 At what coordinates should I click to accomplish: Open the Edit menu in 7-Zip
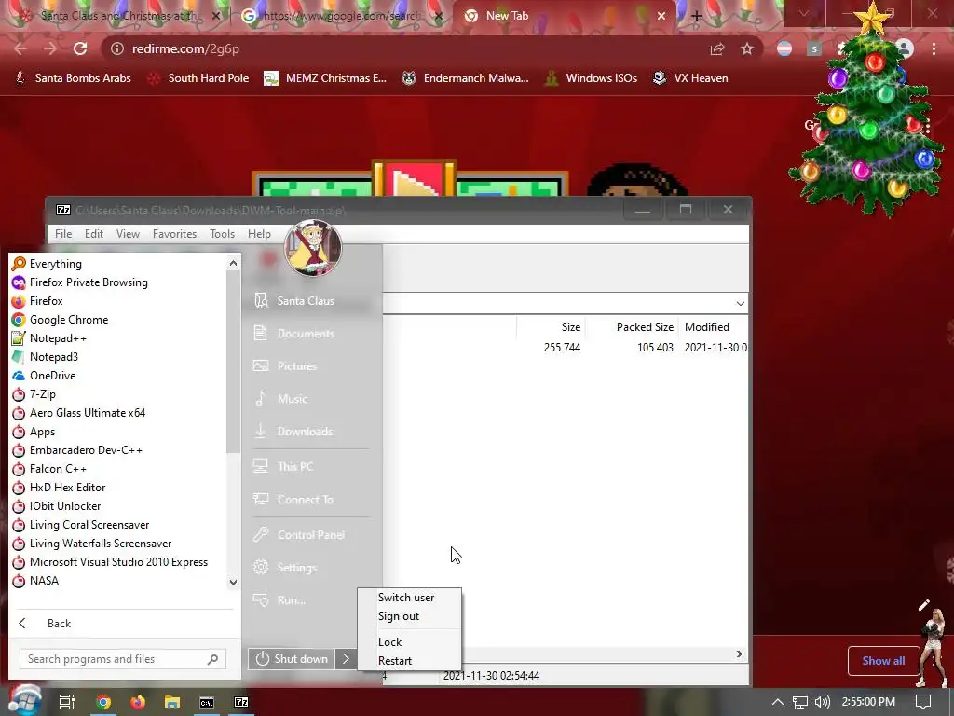point(94,234)
